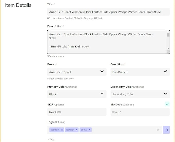Clear all tags with the gray X
This screenshot has width=175, height=142.
coord(158,130)
